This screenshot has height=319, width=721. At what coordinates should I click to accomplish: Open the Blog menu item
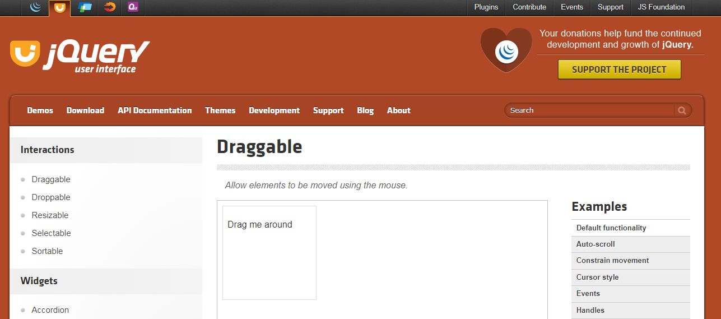click(365, 110)
